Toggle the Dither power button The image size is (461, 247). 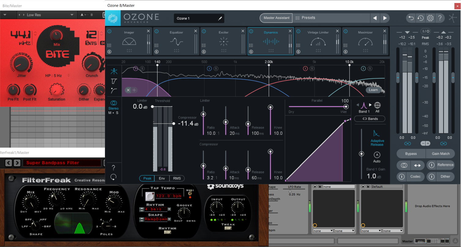pos(431,176)
